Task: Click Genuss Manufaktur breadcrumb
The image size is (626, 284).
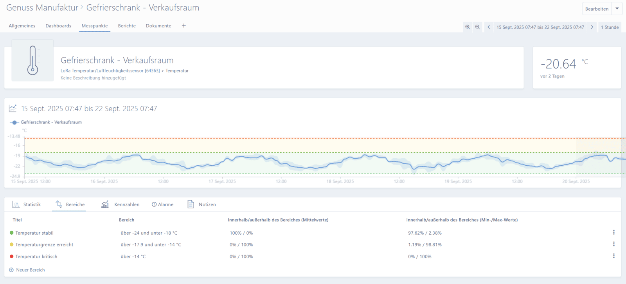Action: click(42, 8)
